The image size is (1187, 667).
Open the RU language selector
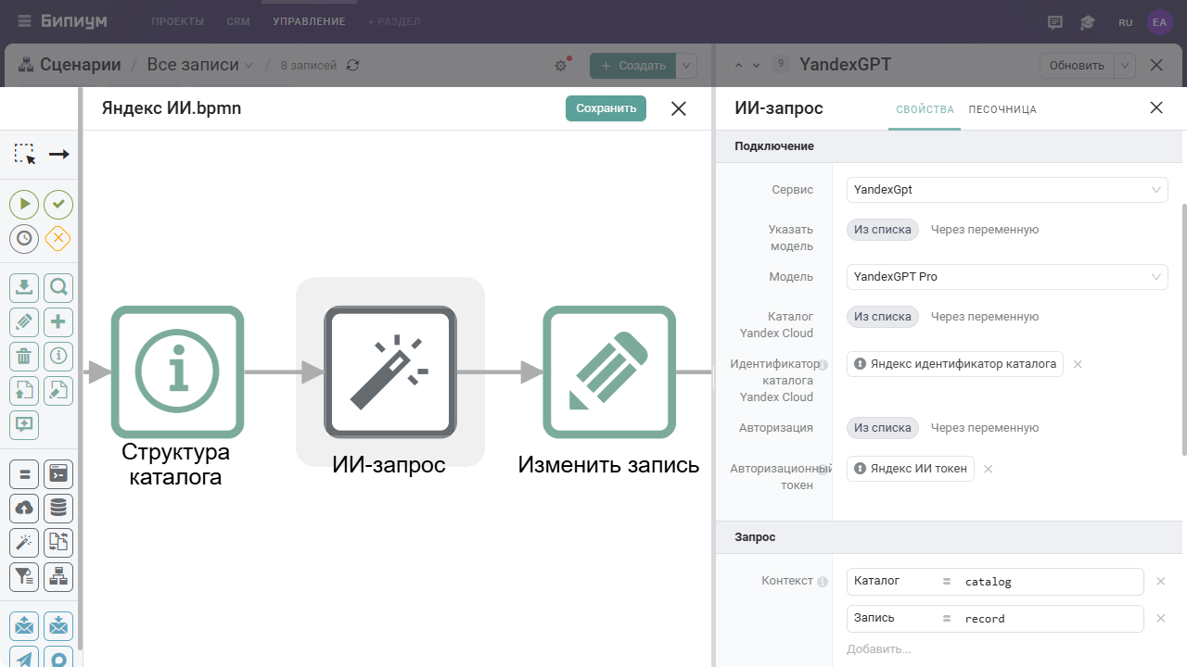tap(1125, 22)
